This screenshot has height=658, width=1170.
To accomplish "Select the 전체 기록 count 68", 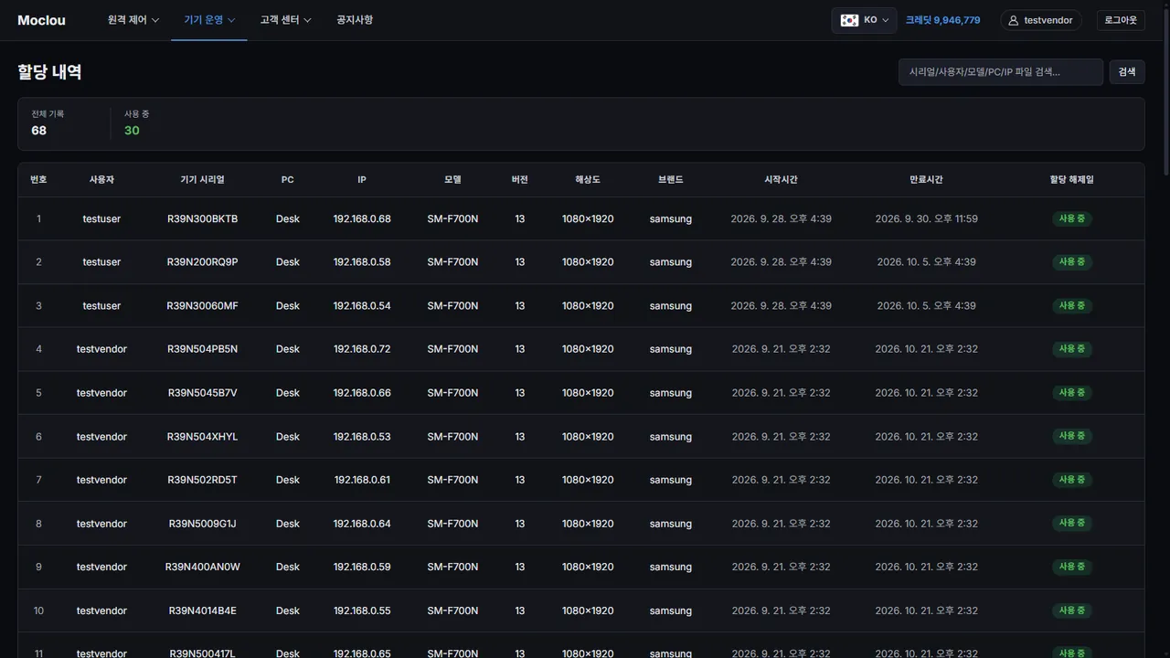I will [39, 131].
